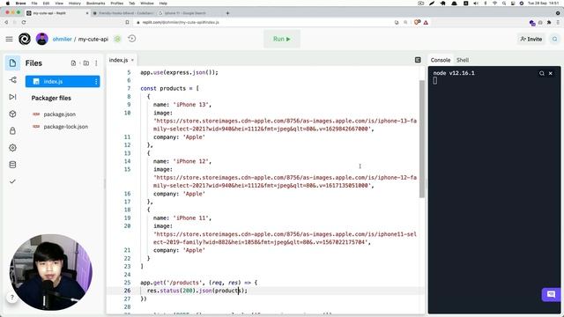564x317 pixels.
Task: Click app.get('/products' on line 25
Action: click(171, 283)
